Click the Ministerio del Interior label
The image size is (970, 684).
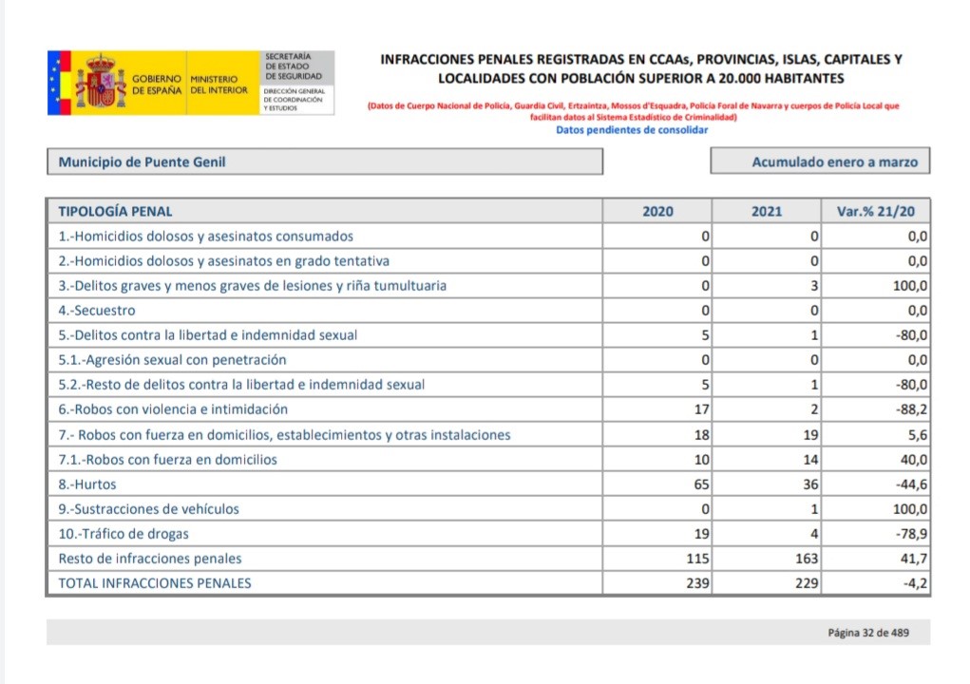(x=219, y=84)
